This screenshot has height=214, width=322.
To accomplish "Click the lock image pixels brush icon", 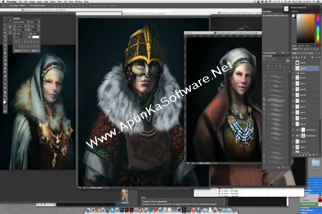I will pyautogui.click(x=299, y=57).
